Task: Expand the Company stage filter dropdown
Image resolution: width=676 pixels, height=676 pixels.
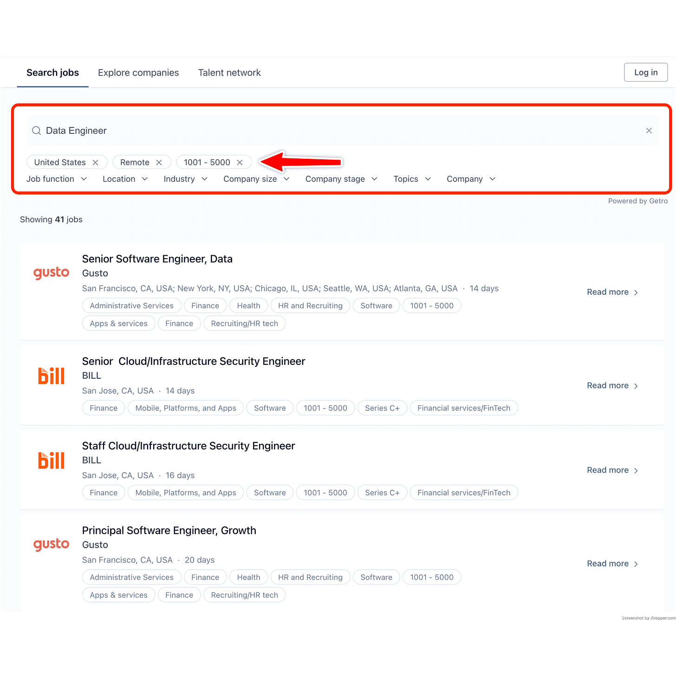Action: click(341, 179)
